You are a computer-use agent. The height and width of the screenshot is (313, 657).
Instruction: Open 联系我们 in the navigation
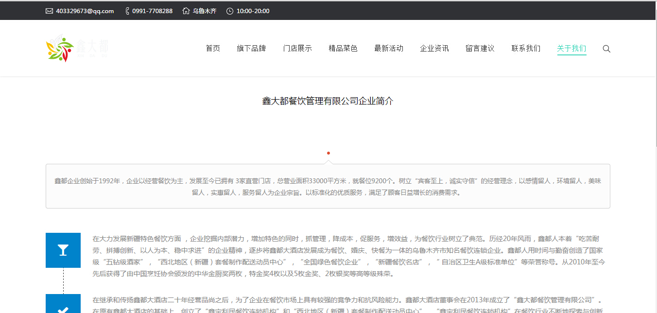[526, 49]
